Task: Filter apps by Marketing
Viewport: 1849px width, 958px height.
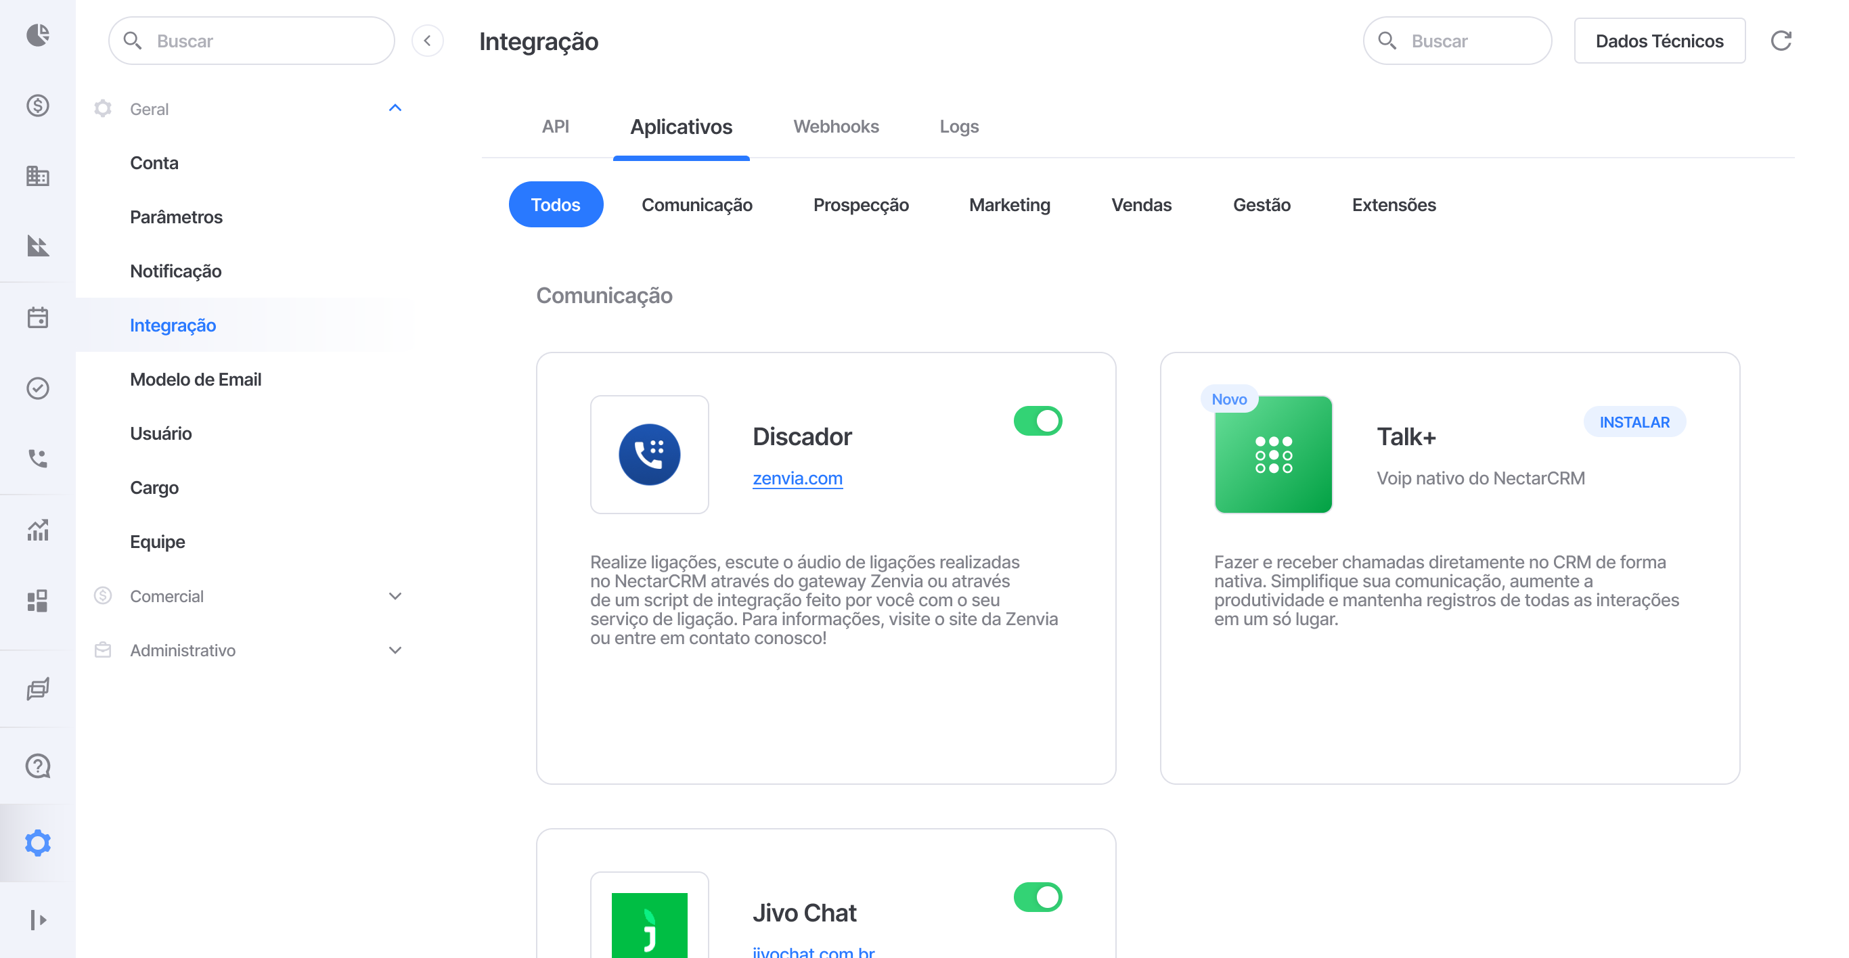Action: pyautogui.click(x=1009, y=205)
